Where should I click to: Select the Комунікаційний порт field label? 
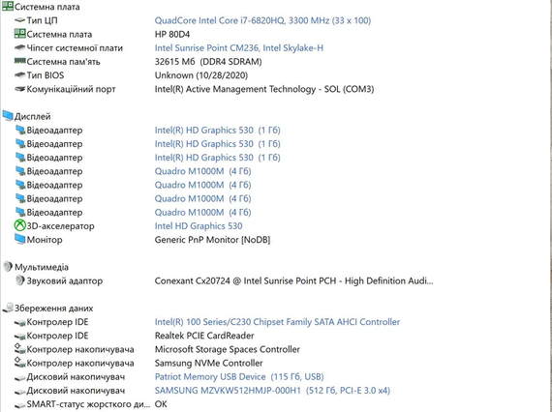[71, 89]
